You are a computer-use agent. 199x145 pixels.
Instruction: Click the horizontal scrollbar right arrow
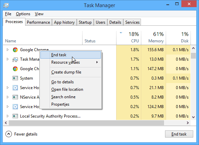pyautogui.click(x=188, y=123)
